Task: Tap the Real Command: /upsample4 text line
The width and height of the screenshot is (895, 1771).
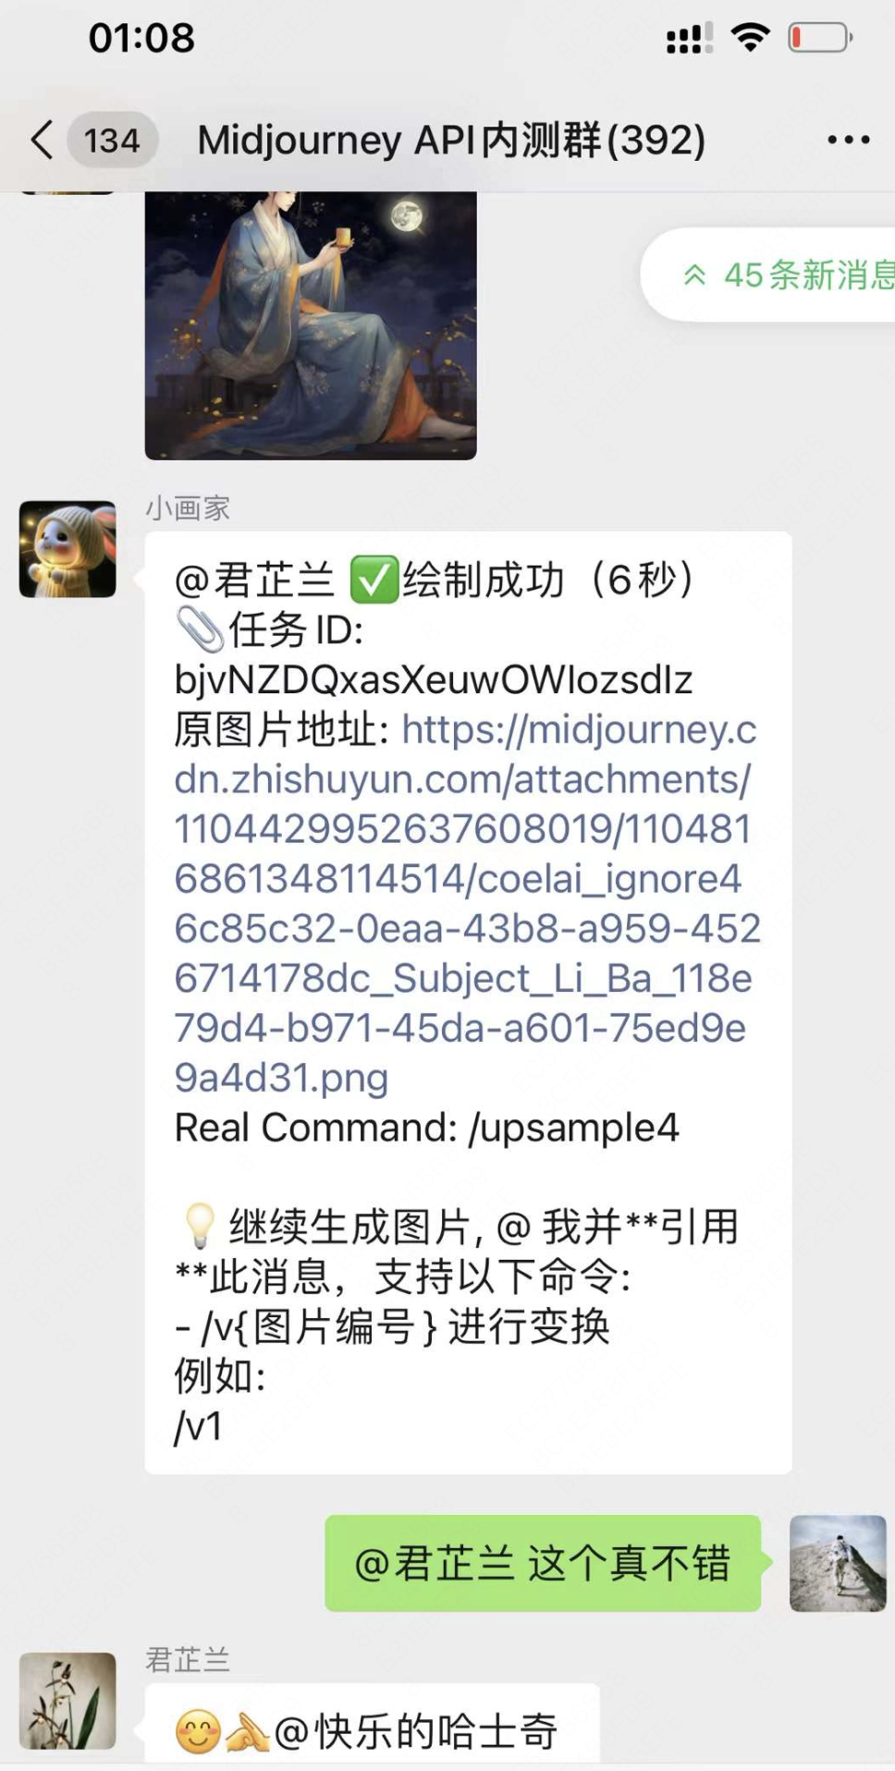Action: coord(426,1128)
